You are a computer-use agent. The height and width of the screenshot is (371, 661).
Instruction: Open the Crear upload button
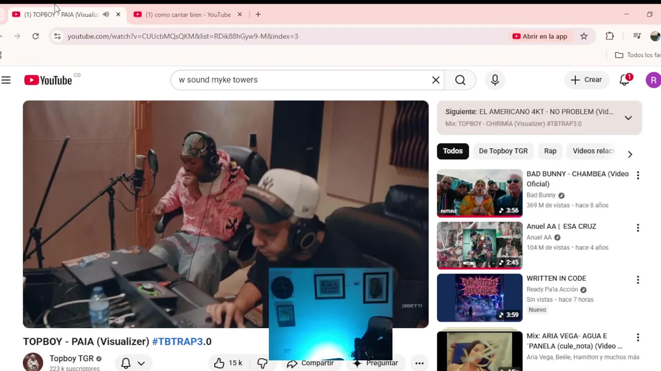click(586, 80)
